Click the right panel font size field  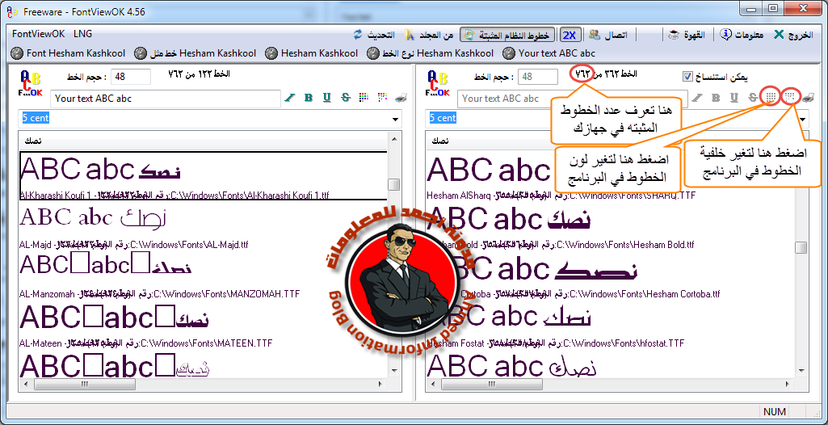[x=537, y=77]
